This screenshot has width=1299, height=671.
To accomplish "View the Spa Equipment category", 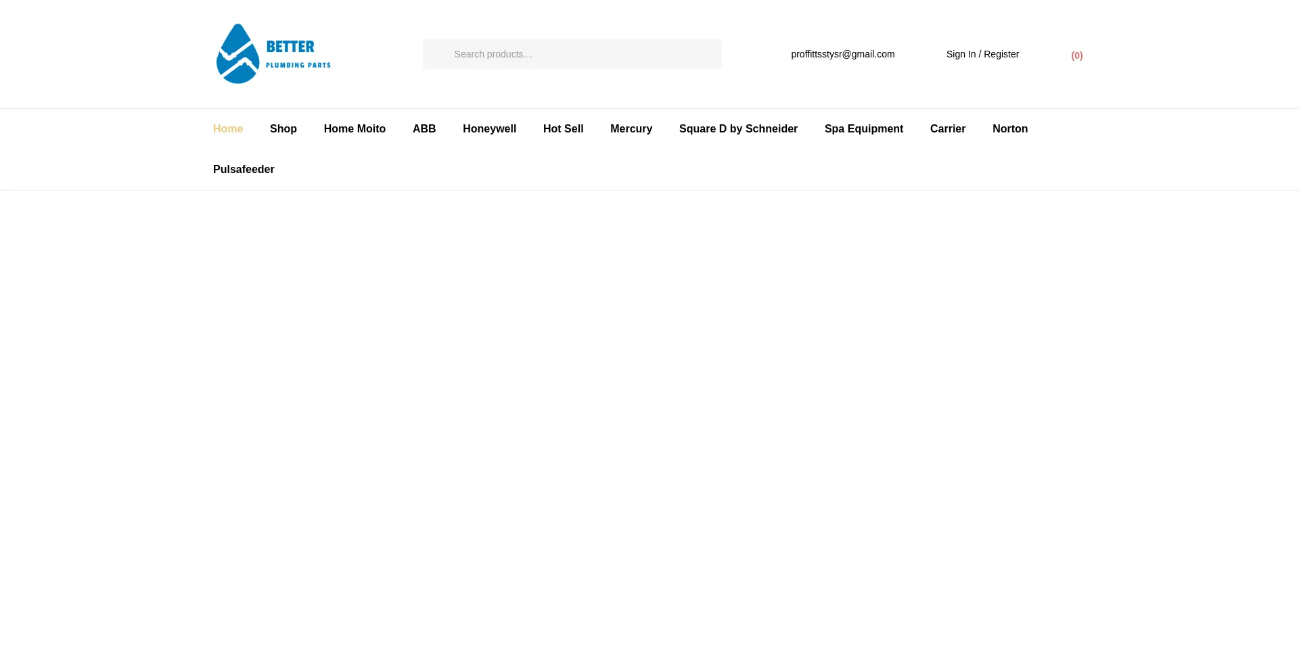I will pyautogui.click(x=863, y=129).
